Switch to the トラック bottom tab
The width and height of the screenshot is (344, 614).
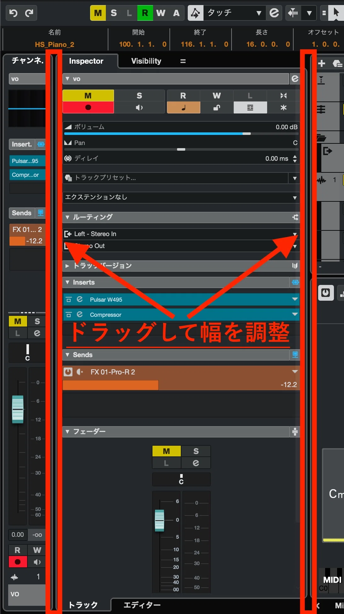(83, 605)
